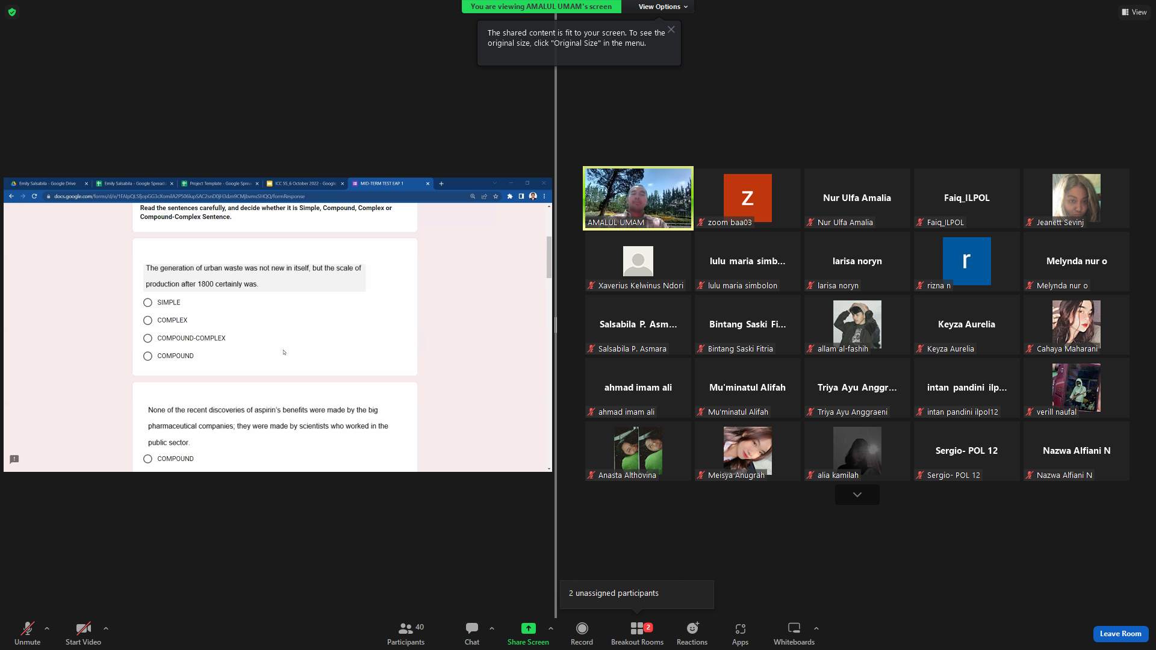Select the COMPOUND-COMPLEX radio option
Viewport: 1156px width, 650px height.
tap(148, 338)
